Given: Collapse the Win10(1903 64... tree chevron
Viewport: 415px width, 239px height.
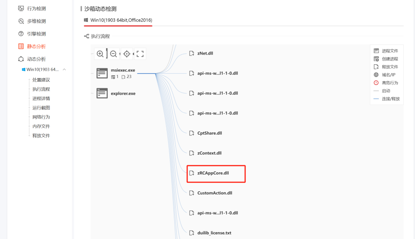Looking at the screenshot, I should (x=64, y=70).
